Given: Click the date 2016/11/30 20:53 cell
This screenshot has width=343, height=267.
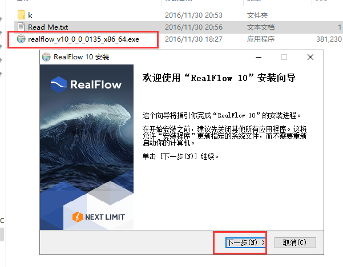Looking at the screenshot, I should (193, 15).
